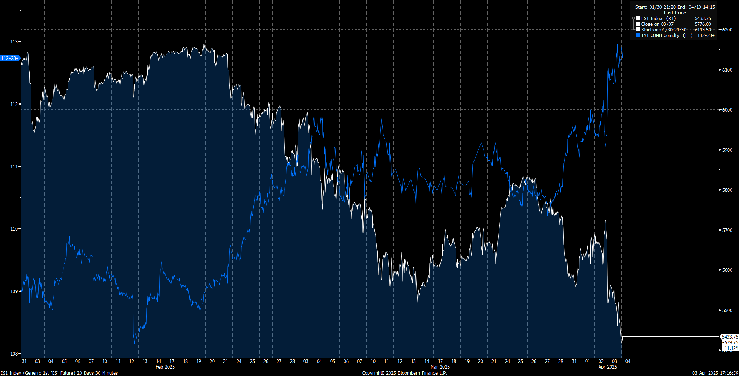The width and height of the screenshot is (739, 376).
Task: Click the 113 label on left axis
Action: tap(14, 42)
